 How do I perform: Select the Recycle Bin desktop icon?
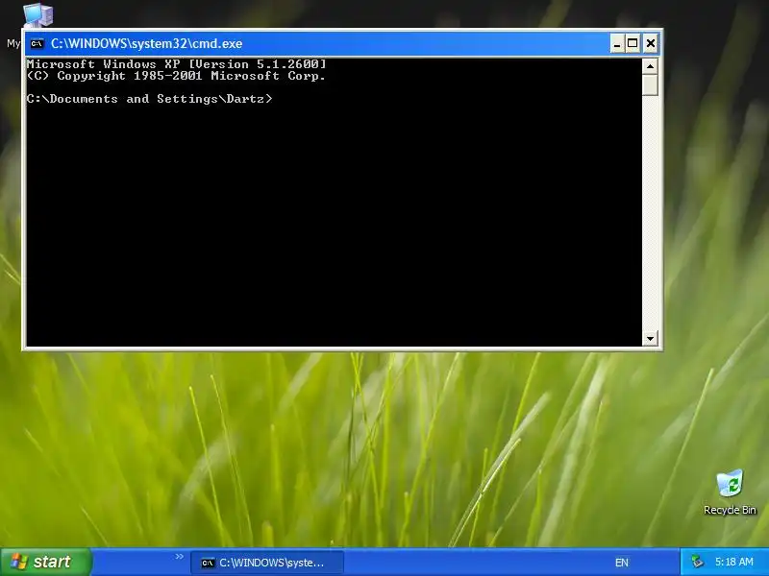pos(730,492)
